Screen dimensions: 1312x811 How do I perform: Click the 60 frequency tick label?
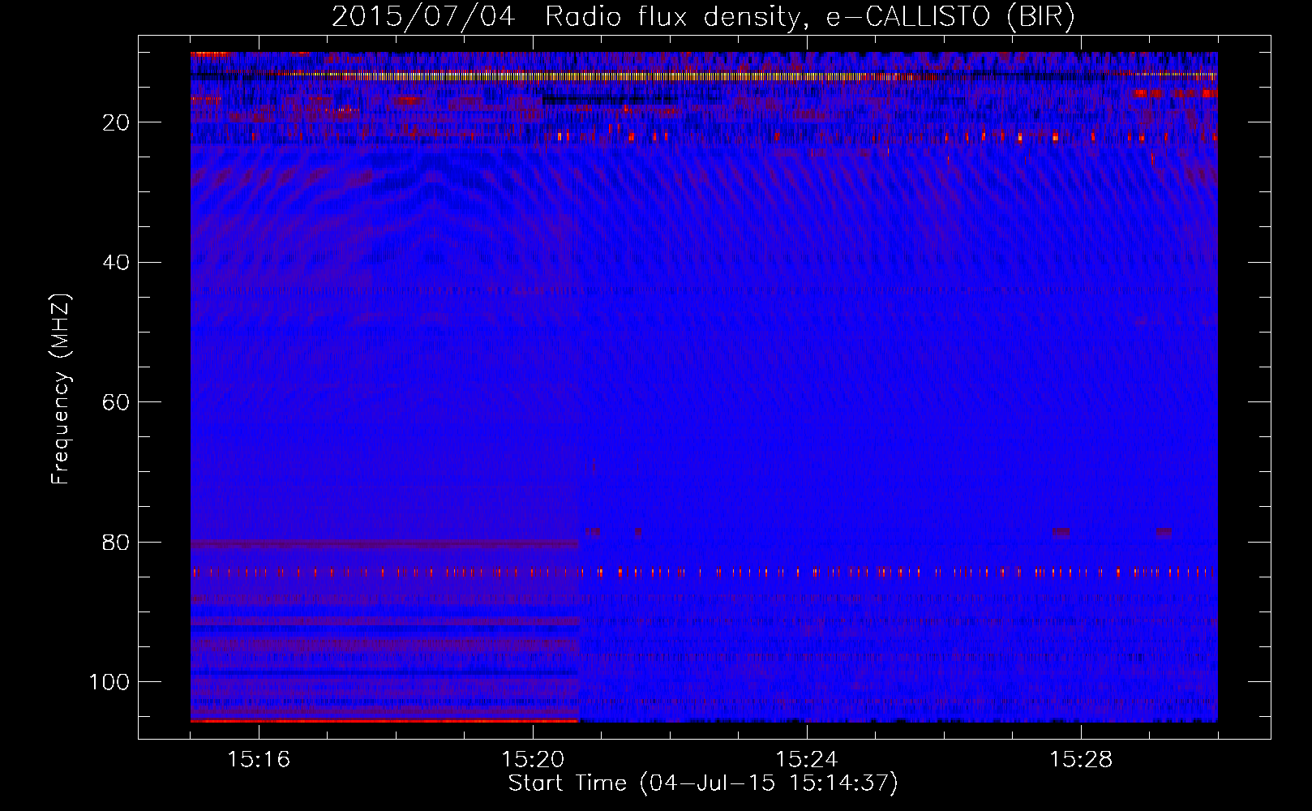click(117, 402)
